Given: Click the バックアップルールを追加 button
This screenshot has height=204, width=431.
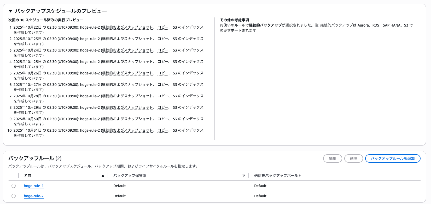Looking at the screenshot, I should click(x=393, y=158).
